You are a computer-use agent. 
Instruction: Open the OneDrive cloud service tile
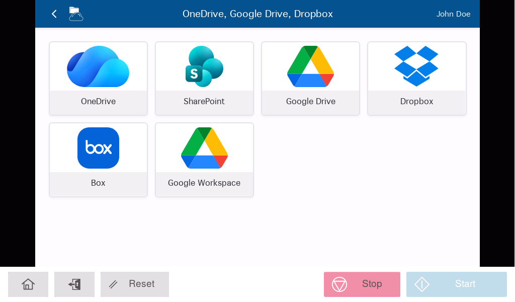(98, 79)
